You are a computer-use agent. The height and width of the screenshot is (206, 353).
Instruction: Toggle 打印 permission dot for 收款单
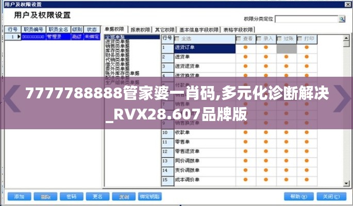pyautogui.click(x=307, y=132)
